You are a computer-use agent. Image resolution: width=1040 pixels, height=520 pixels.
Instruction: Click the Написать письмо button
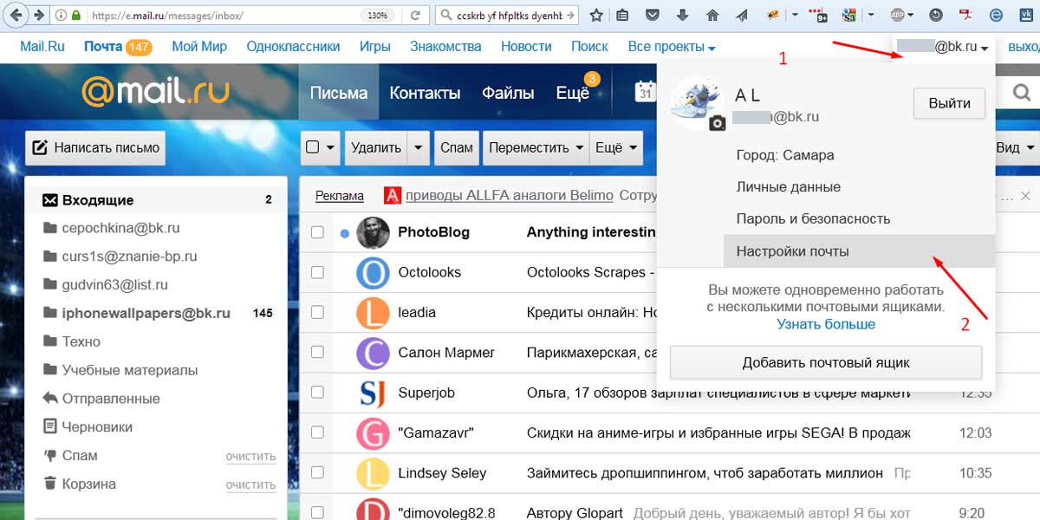[95, 147]
